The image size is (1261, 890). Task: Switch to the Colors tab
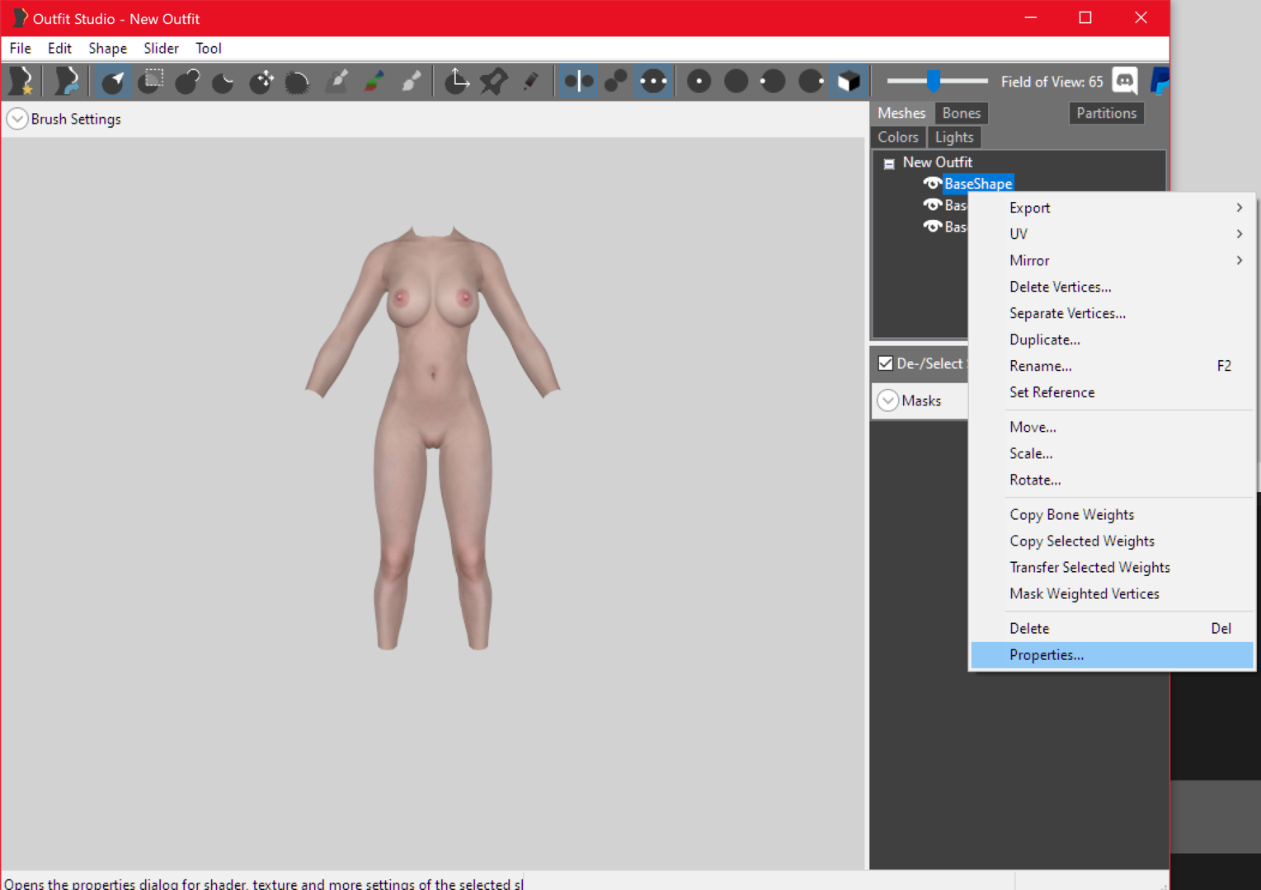coord(898,137)
